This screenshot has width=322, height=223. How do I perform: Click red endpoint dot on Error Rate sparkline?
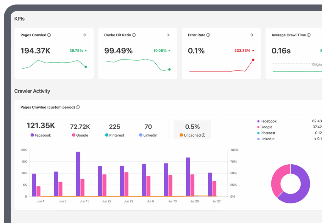(253, 60)
